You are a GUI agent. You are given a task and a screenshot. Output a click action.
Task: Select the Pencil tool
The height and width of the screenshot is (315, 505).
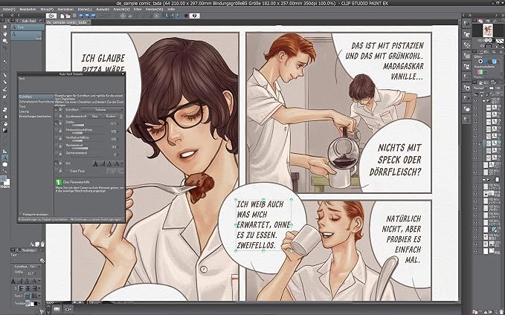click(4, 82)
